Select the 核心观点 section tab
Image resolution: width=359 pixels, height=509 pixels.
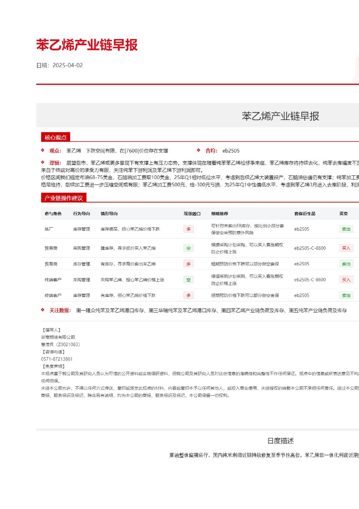(x=56, y=137)
